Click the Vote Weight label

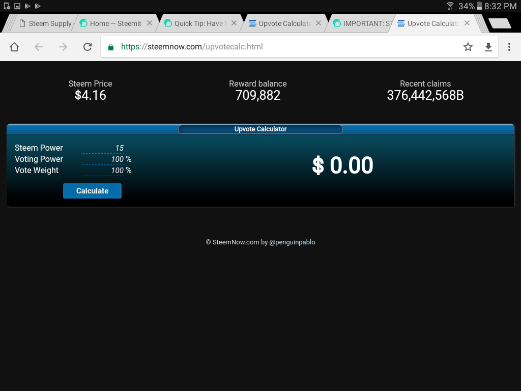coord(37,170)
